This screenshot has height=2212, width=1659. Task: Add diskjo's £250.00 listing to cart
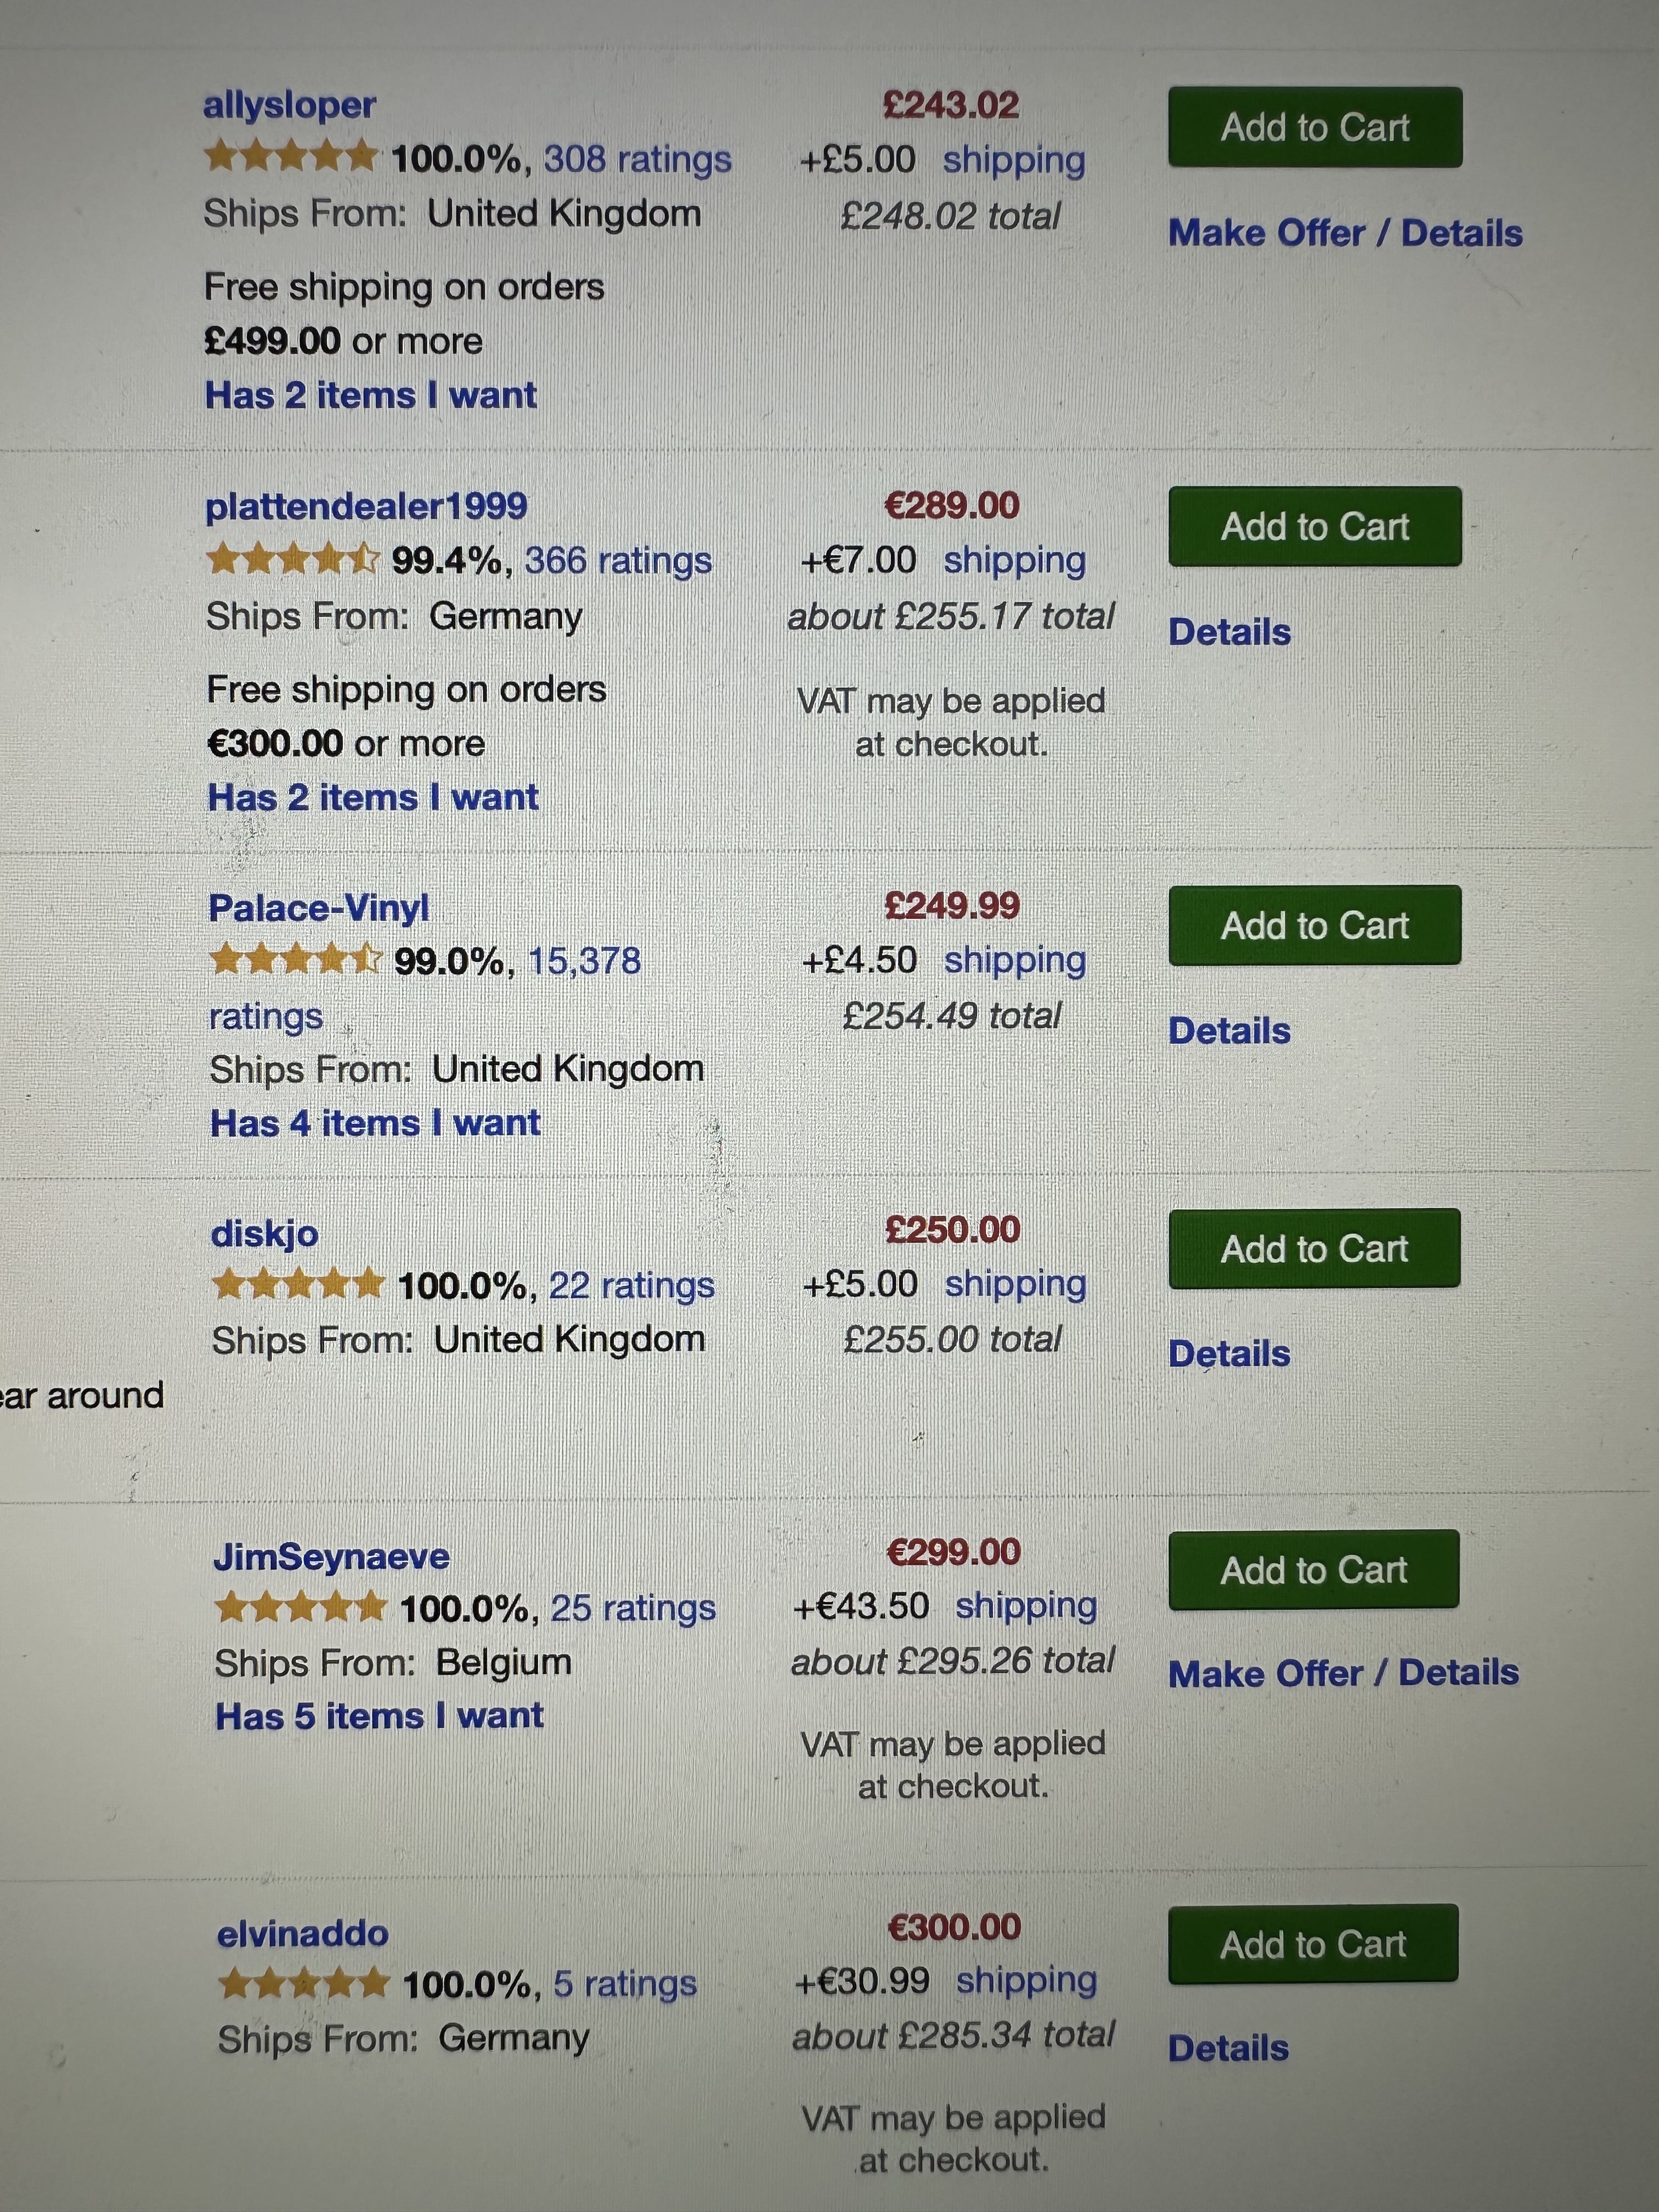coord(1314,1248)
